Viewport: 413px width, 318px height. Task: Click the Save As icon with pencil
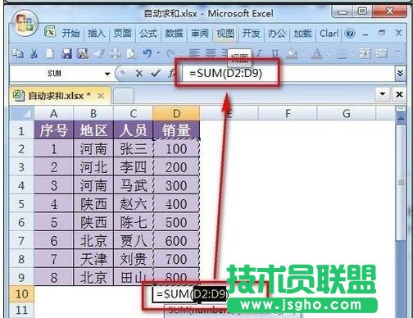click(x=83, y=53)
